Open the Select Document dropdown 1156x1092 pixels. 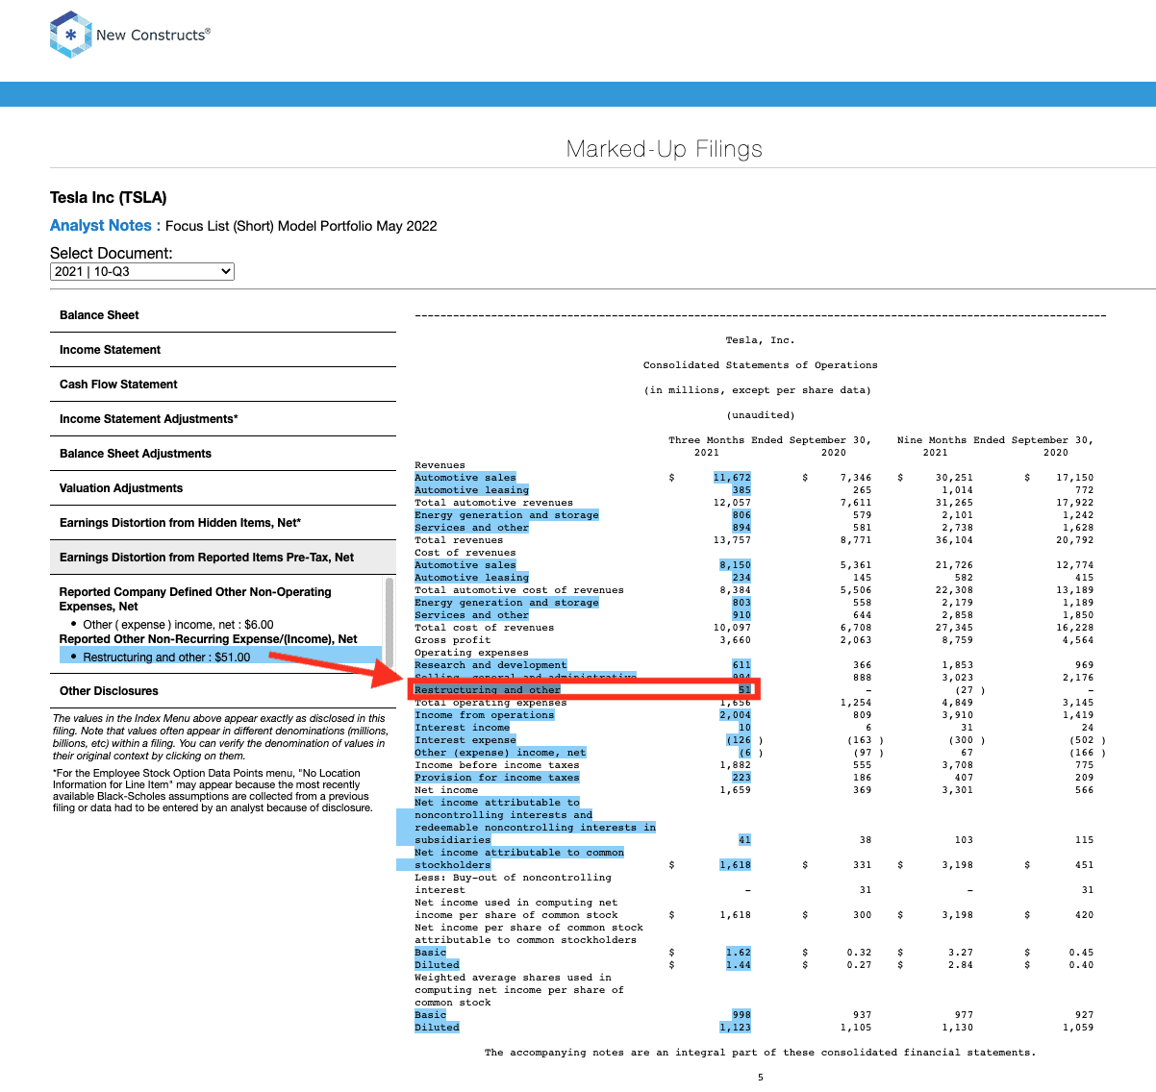pos(142,272)
